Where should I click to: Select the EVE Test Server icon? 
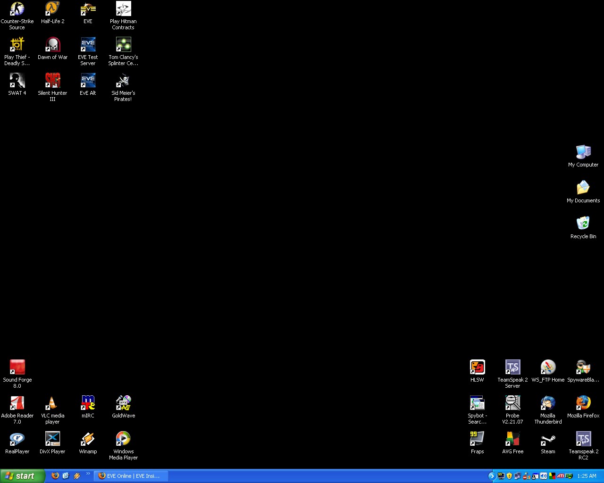point(88,51)
